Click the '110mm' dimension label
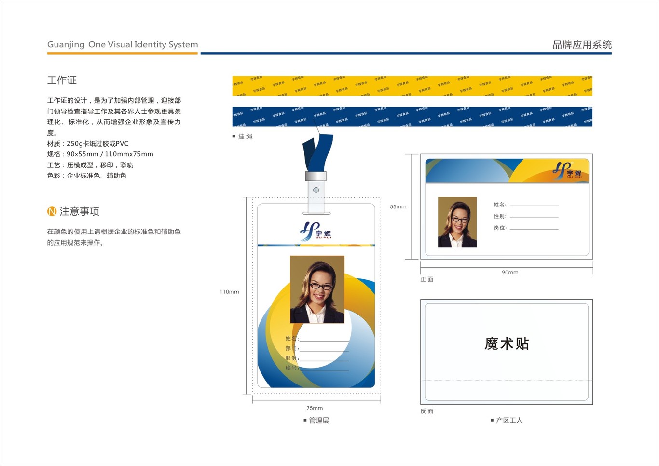 coord(229,292)
